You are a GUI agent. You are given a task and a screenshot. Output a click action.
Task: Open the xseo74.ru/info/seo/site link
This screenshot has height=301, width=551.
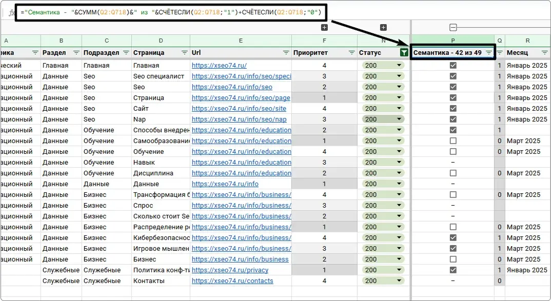(x=239, y=109)
